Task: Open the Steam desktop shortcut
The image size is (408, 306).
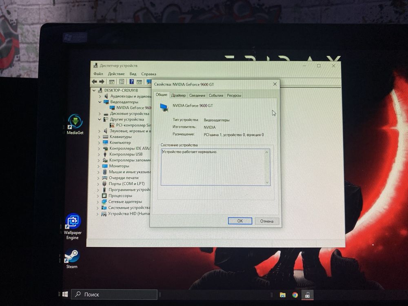Action: [72, 258]
